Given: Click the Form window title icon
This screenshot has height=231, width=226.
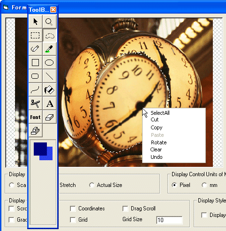Looking at the screenshot, I should pos(6,7).
